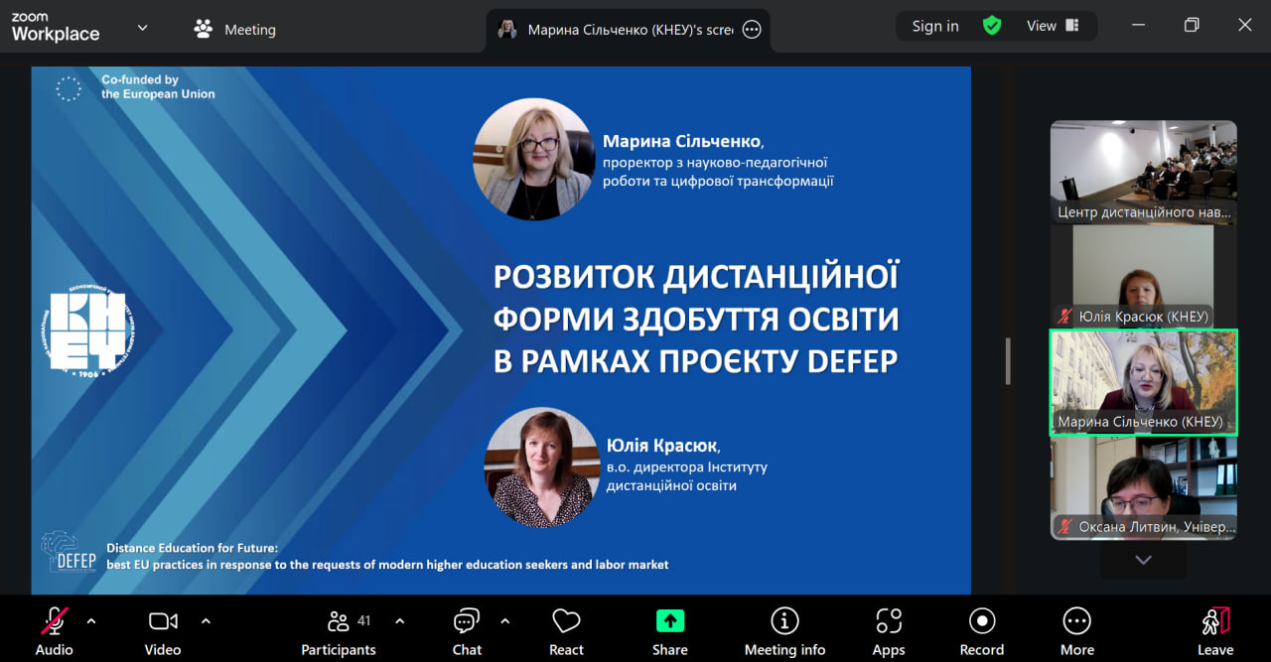1271x662 pixels.
Task: Expand video options arrow next to Video
Action: (x=206, y=621)
